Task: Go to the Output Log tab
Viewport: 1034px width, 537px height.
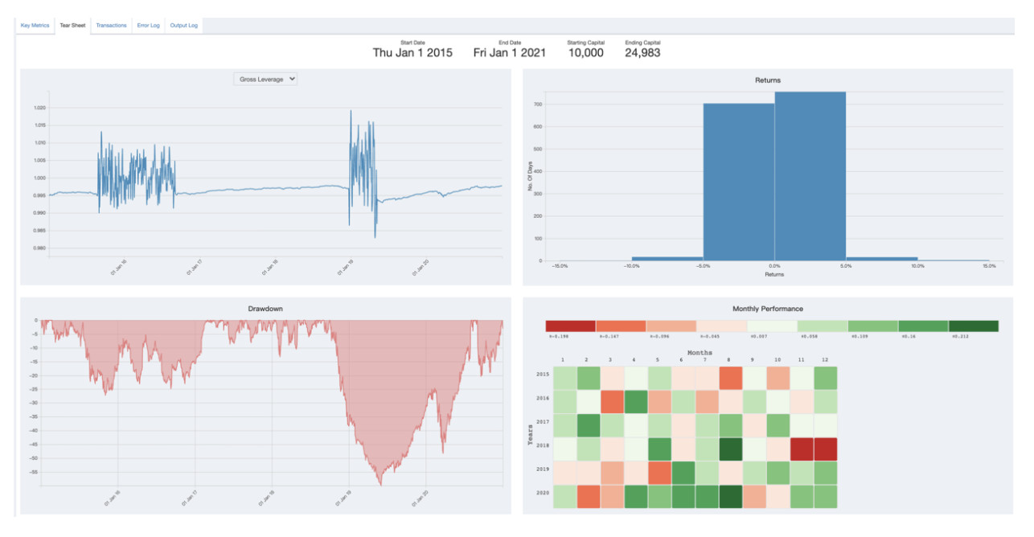Action: [x=184, y=26]
